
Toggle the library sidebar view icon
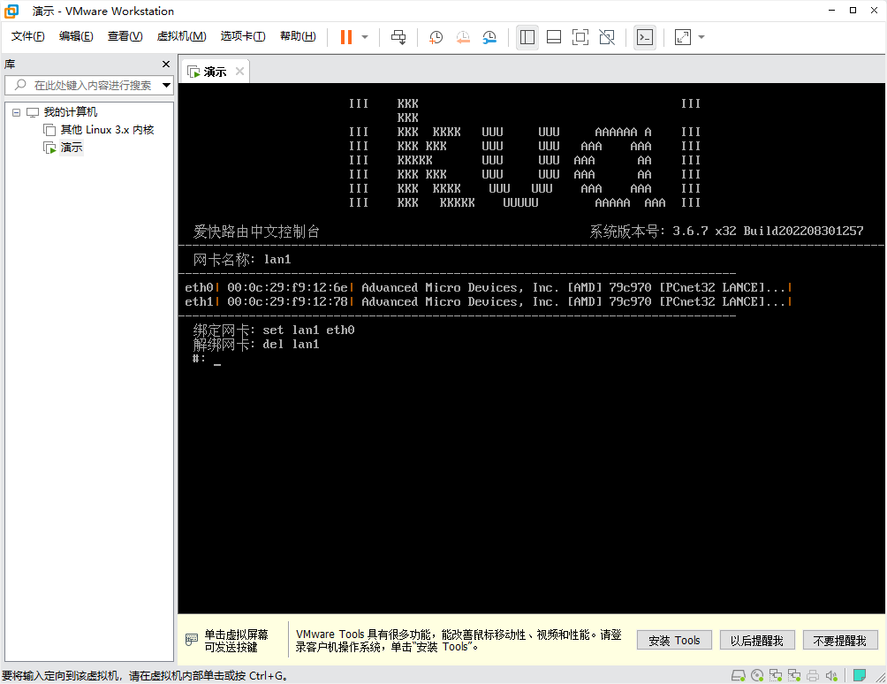click(527, 37)
